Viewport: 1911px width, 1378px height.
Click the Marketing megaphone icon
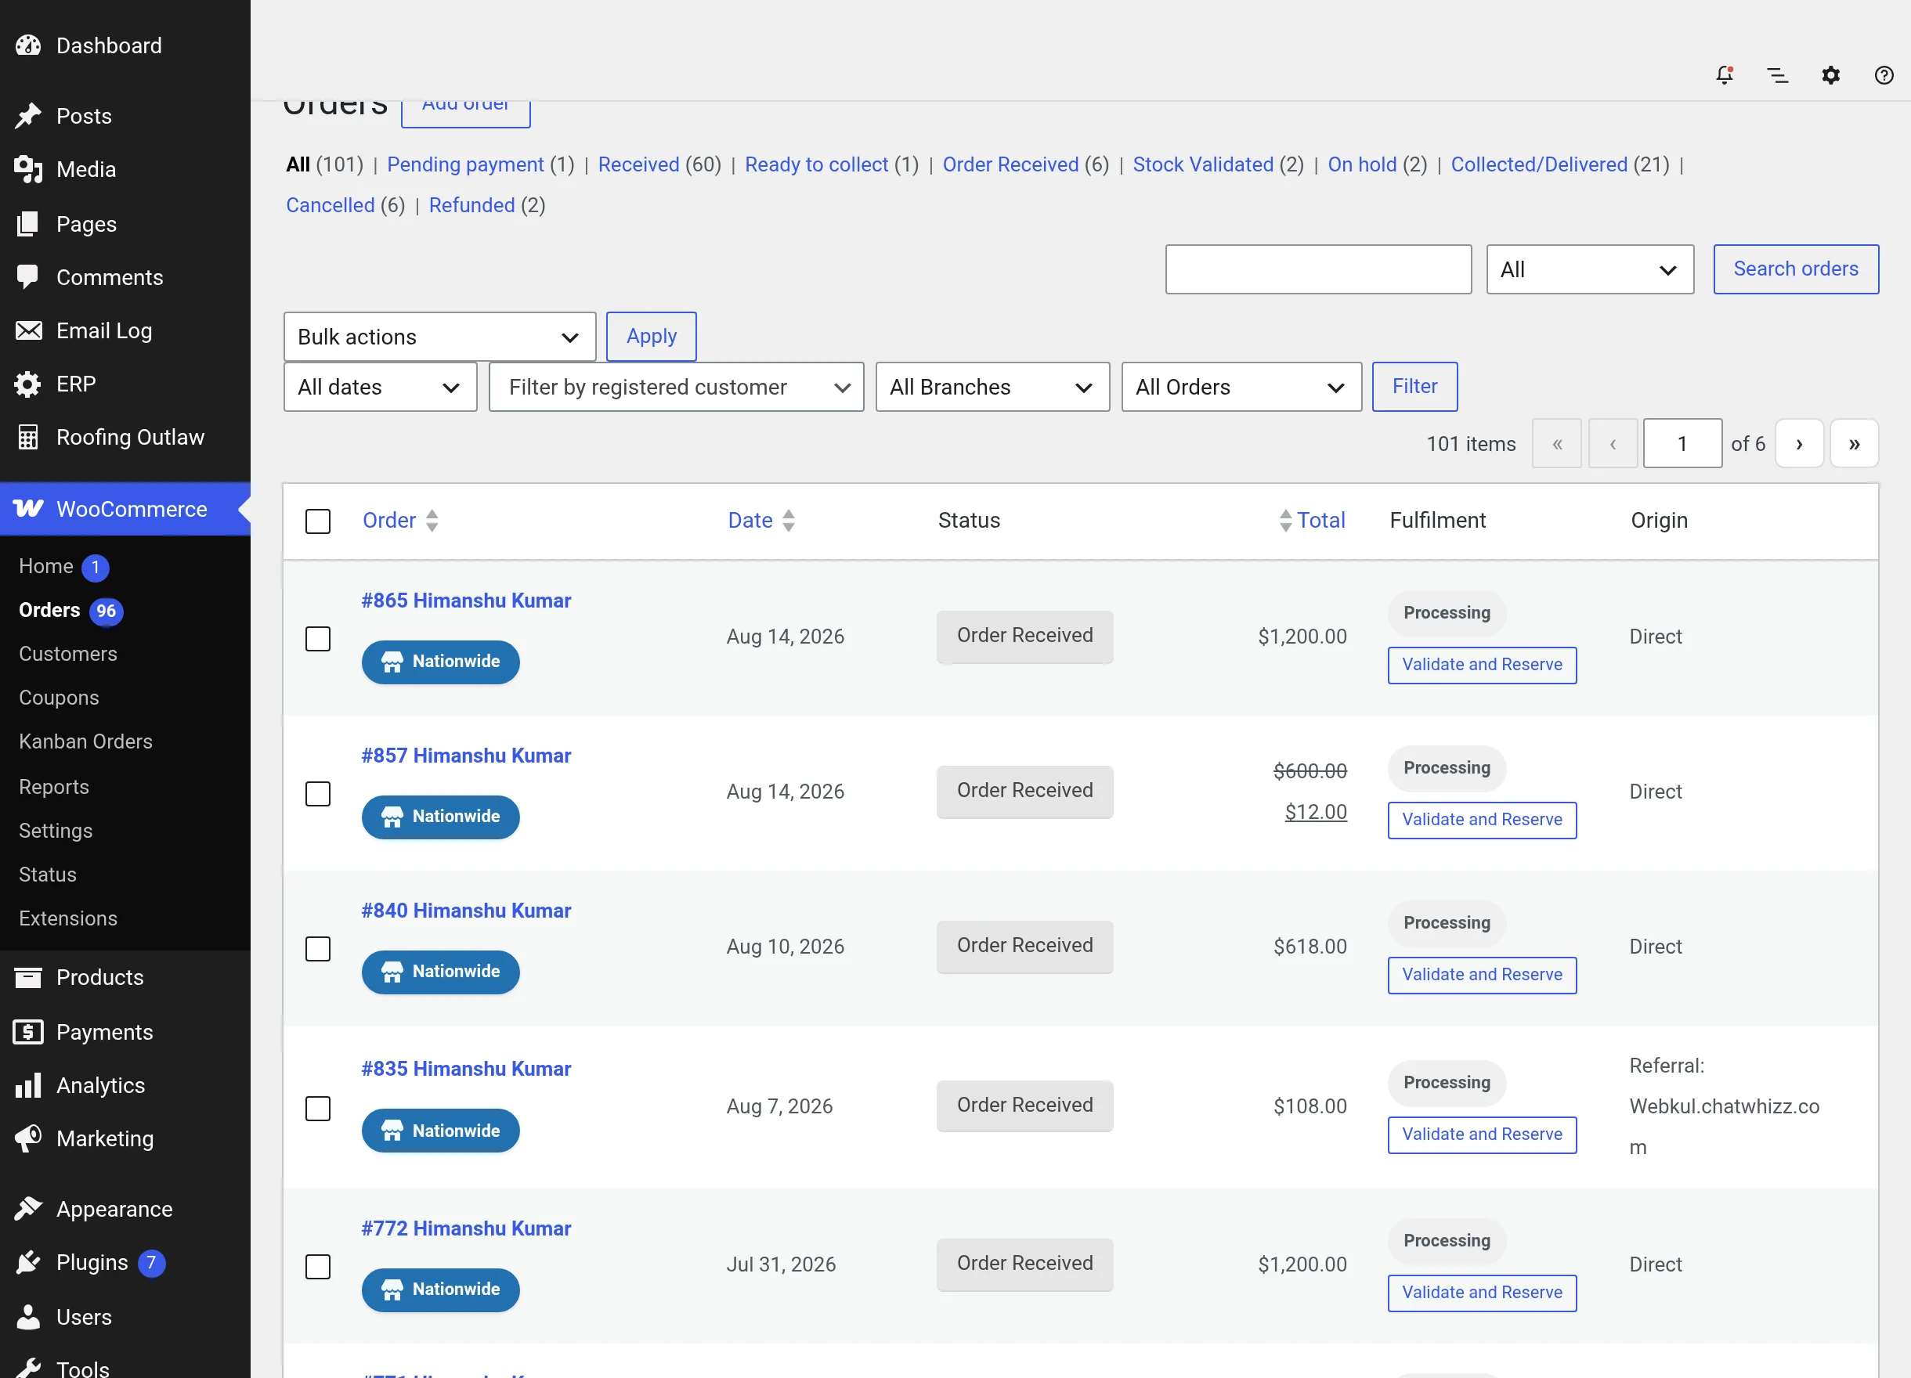[28, 1138]
